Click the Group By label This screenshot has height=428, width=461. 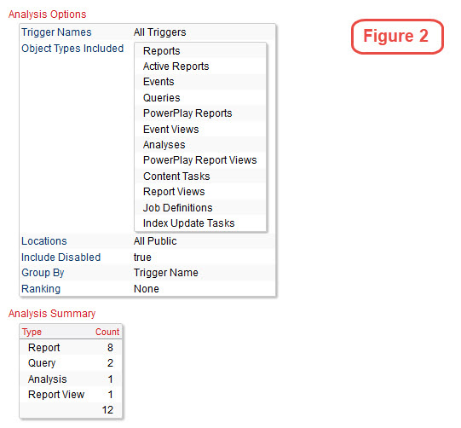43,273
